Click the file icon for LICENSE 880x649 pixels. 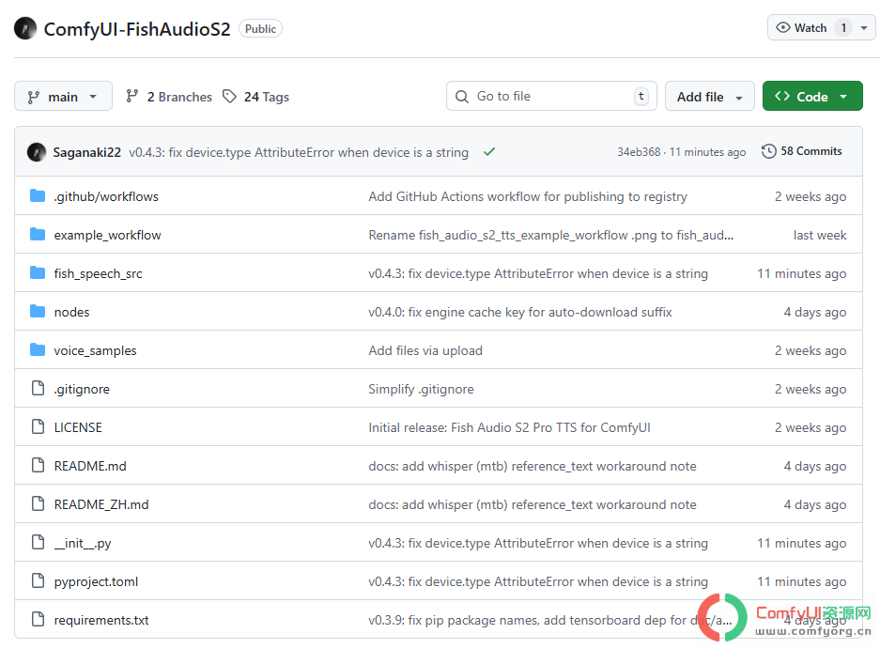coord(39,427)
